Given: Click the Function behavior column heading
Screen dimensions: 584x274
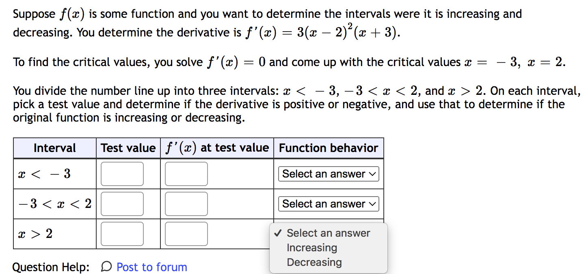Looking at the screenshot, I should [x=328, y=148].
